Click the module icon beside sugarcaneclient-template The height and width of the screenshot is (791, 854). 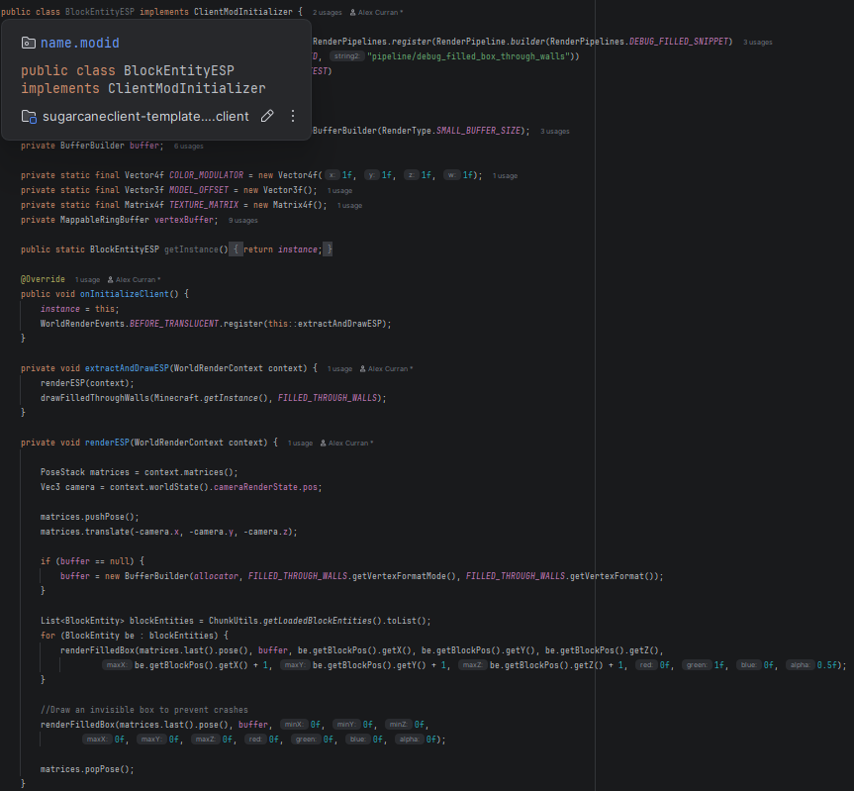click(x=29, y=117)
